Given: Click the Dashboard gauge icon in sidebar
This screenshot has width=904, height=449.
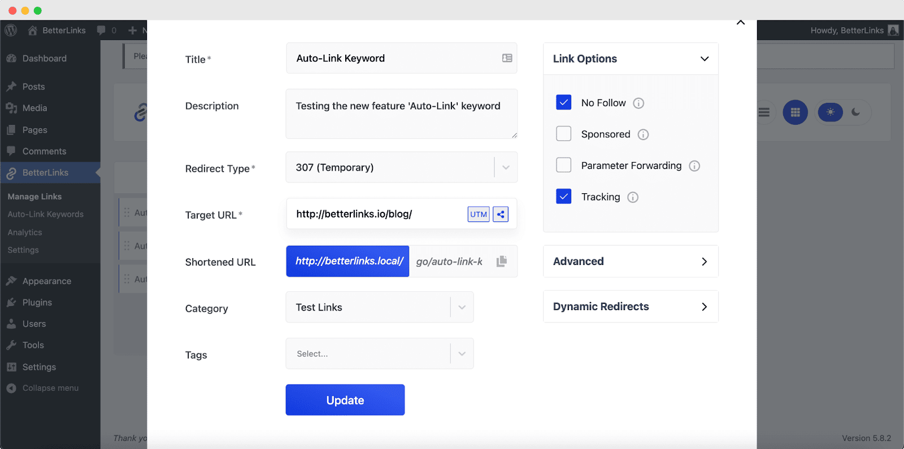Looking at the screenshot, I should [x=11, y=58].
